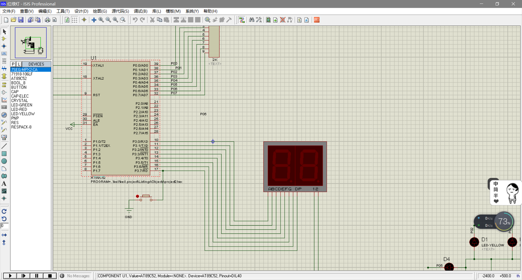This screenshot has width=522, height=280.
Task: Pause the running simulation
Action: (x=37, y=276)
